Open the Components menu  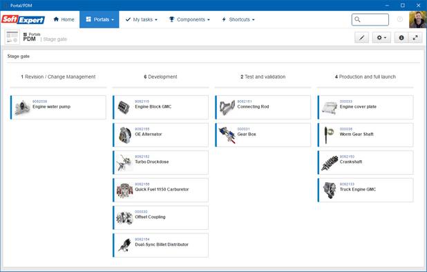[189, 19]
